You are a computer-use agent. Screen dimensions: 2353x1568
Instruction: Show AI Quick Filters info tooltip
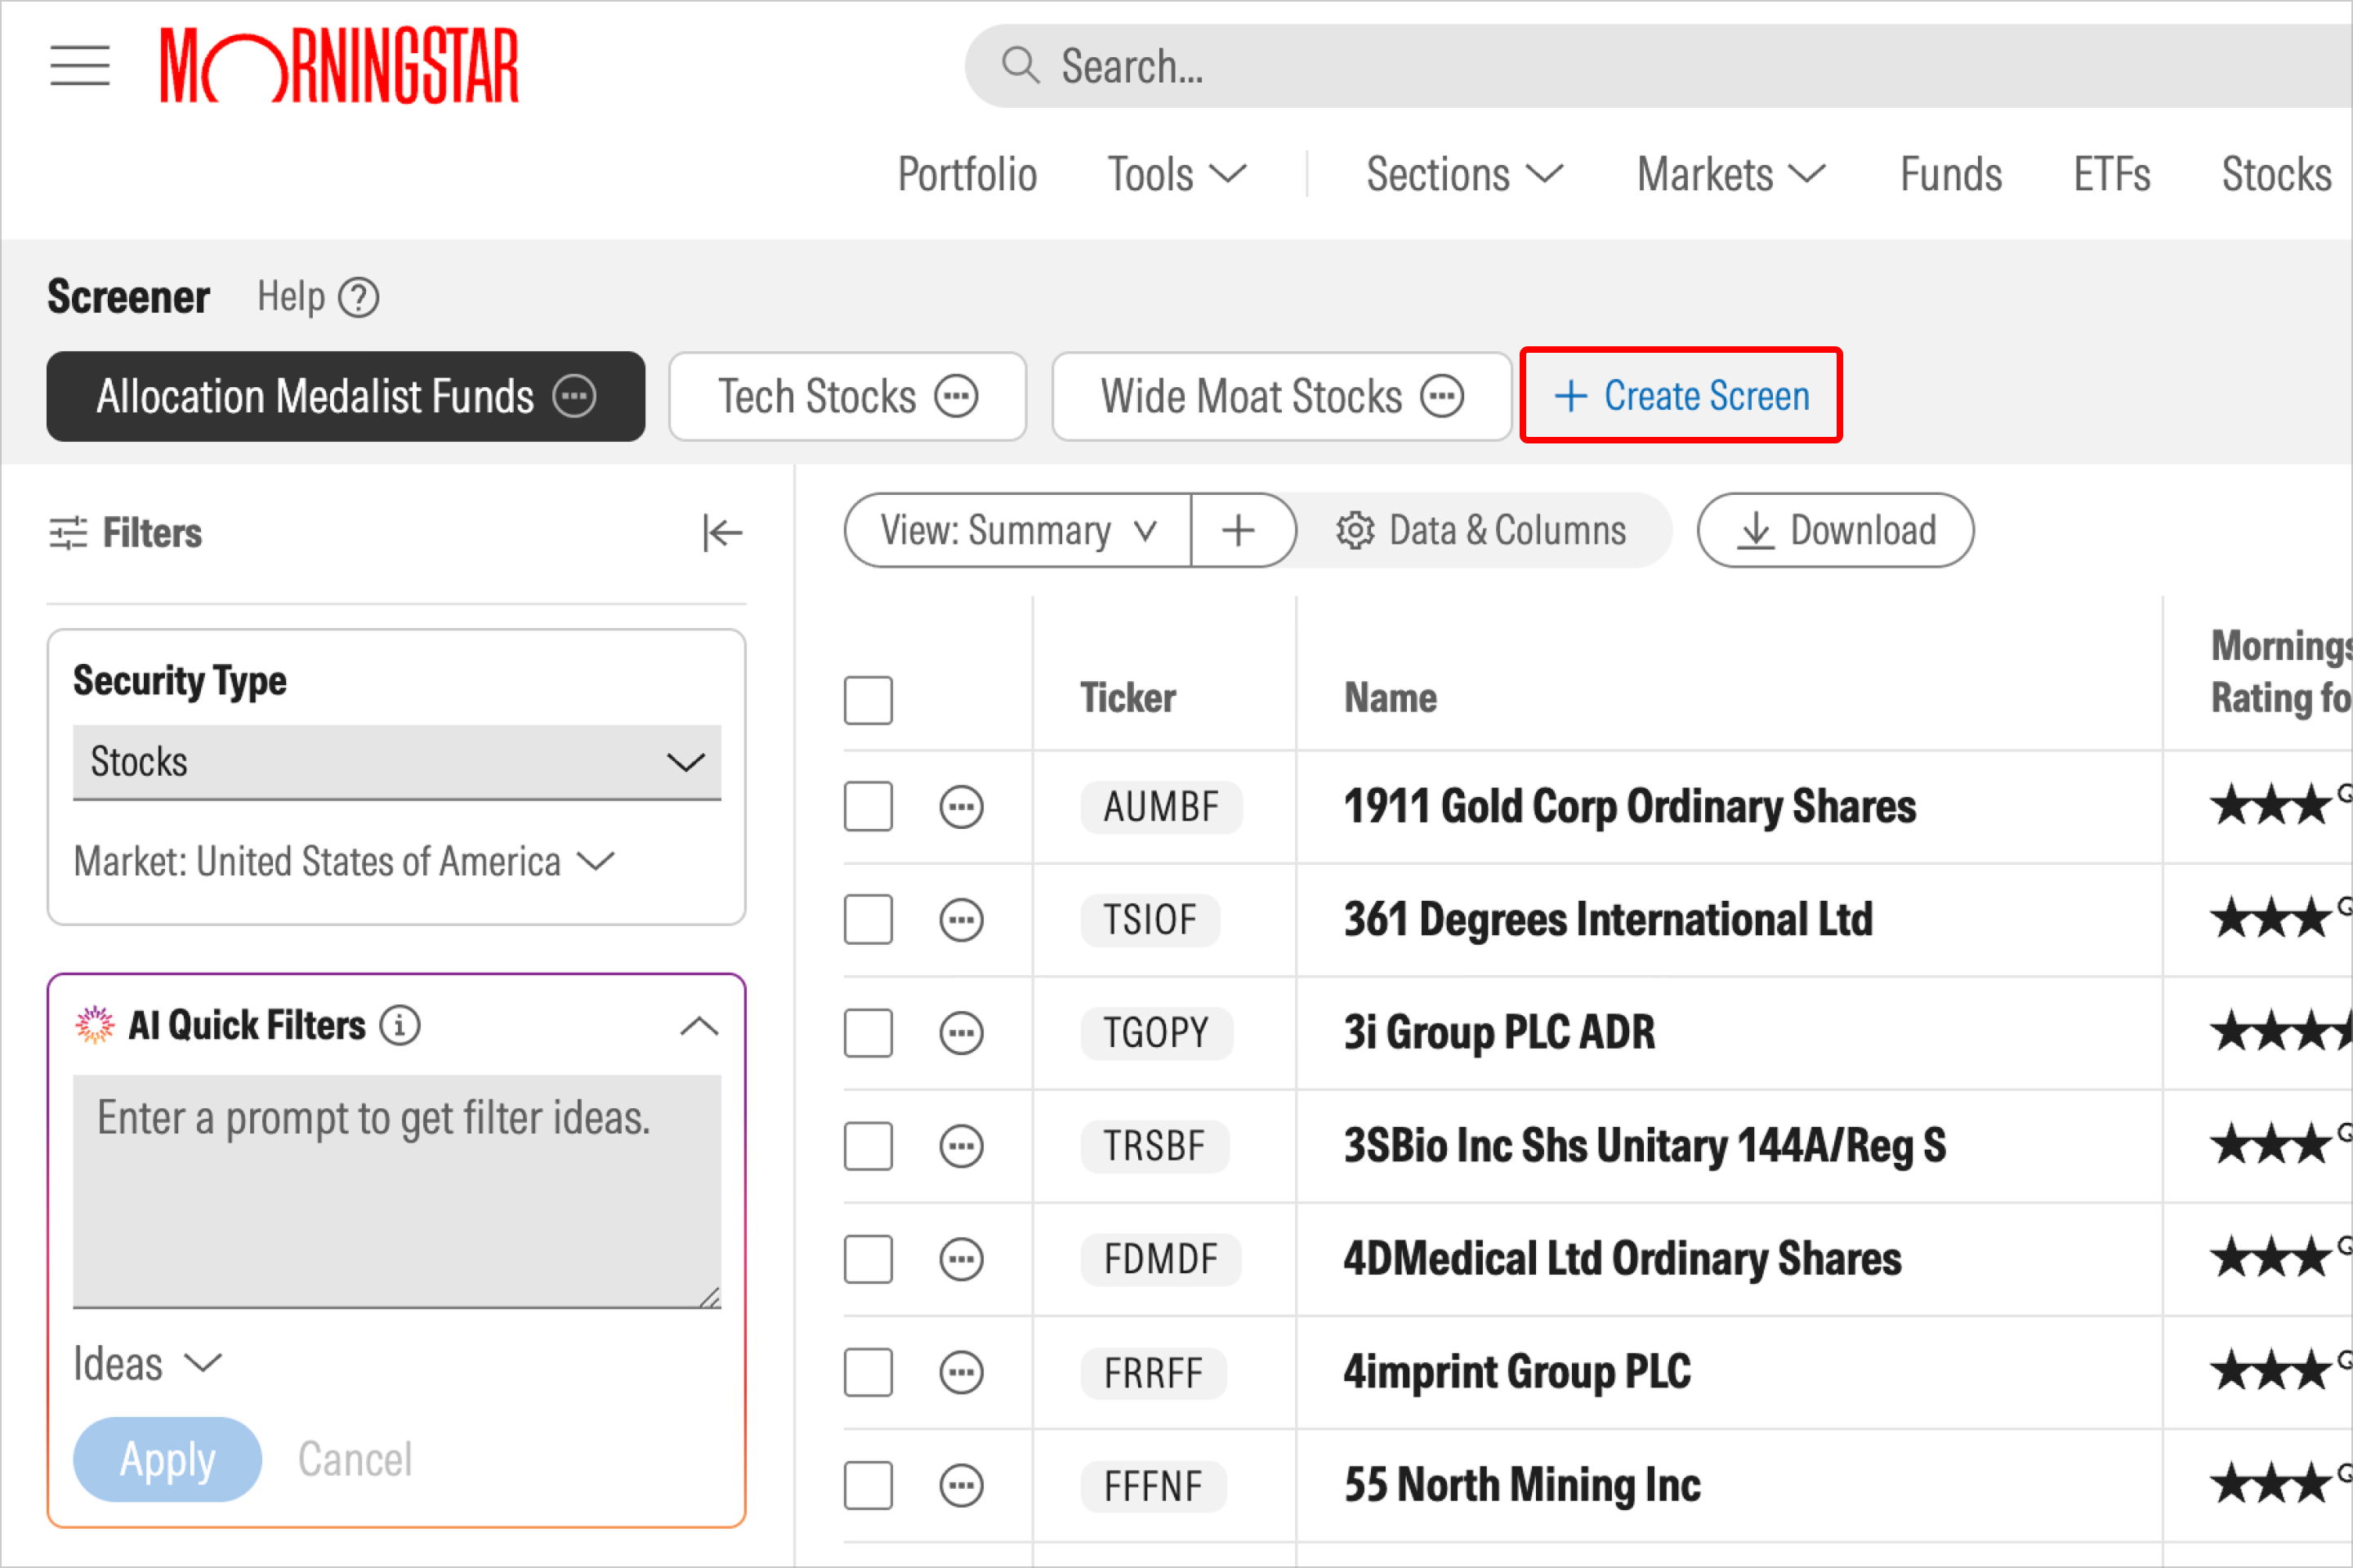click(400, 1025)
